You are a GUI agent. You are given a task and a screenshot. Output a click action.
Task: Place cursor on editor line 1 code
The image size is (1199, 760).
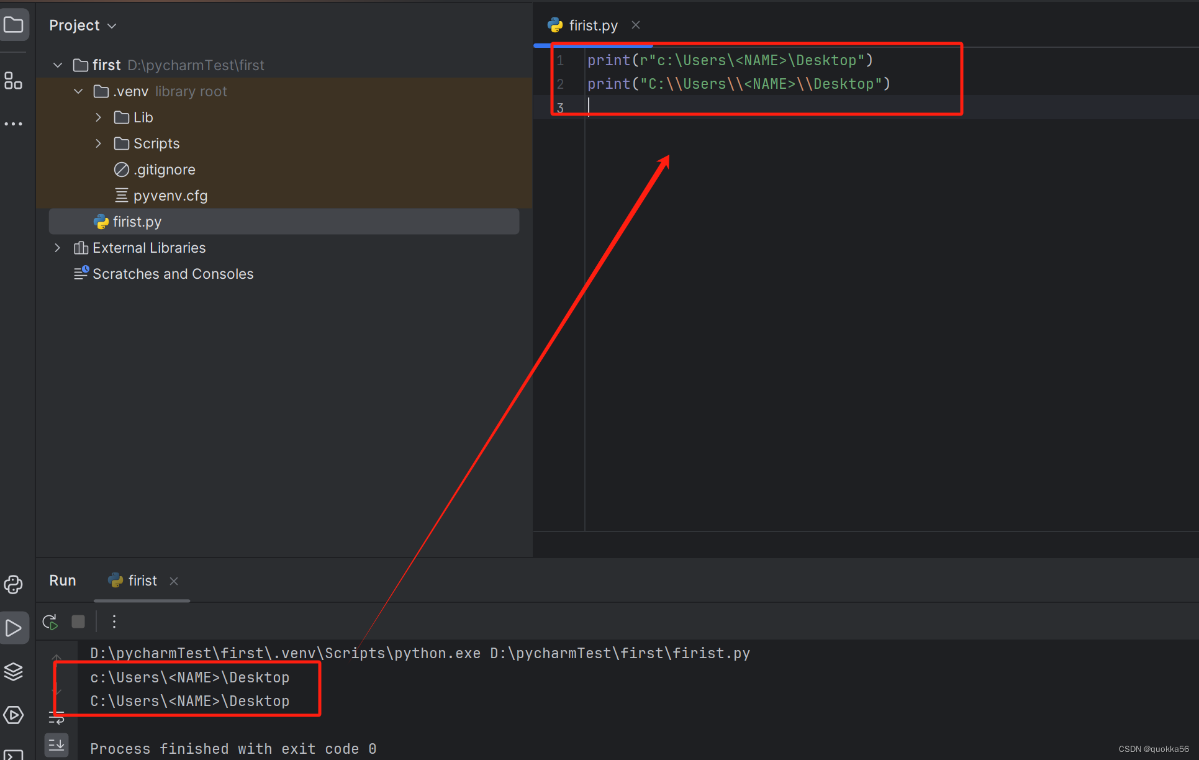pos(730,60)
